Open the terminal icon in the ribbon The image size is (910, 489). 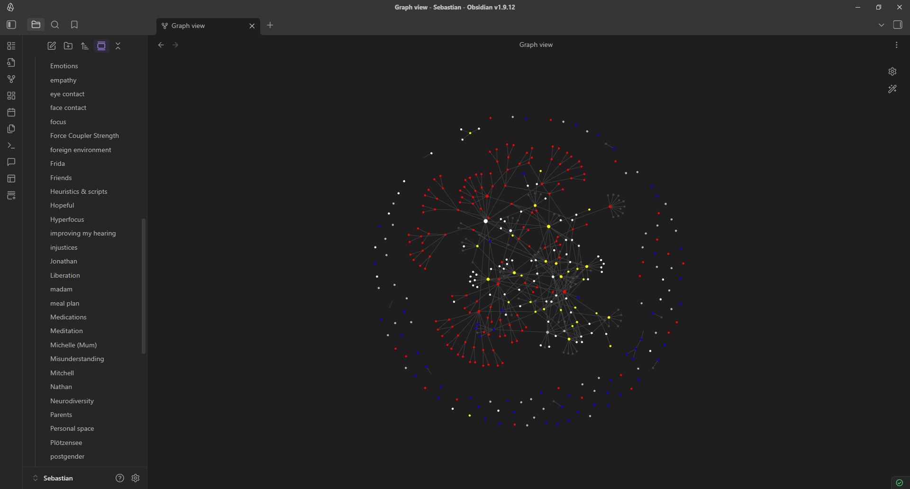click(x=11, y=145)
